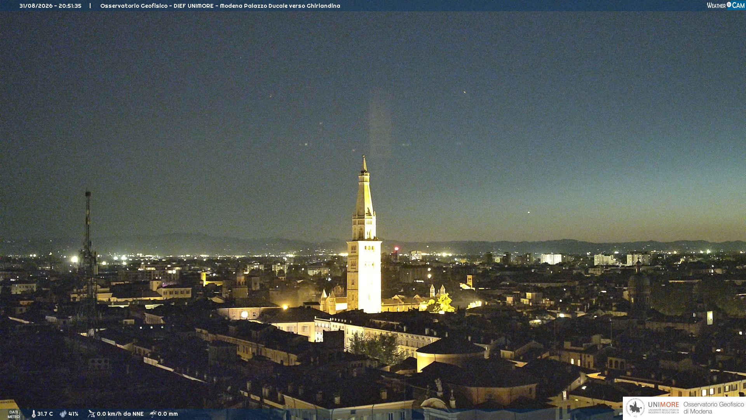
Task: Click the Osservatorio Geofisico - DIEF UNIMORE title text
Action: point(157,6)
